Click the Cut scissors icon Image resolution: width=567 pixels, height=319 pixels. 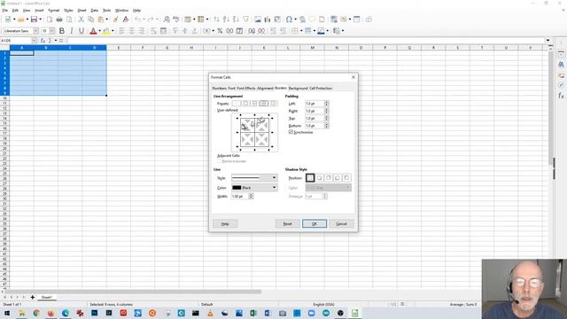coord(81,19)
